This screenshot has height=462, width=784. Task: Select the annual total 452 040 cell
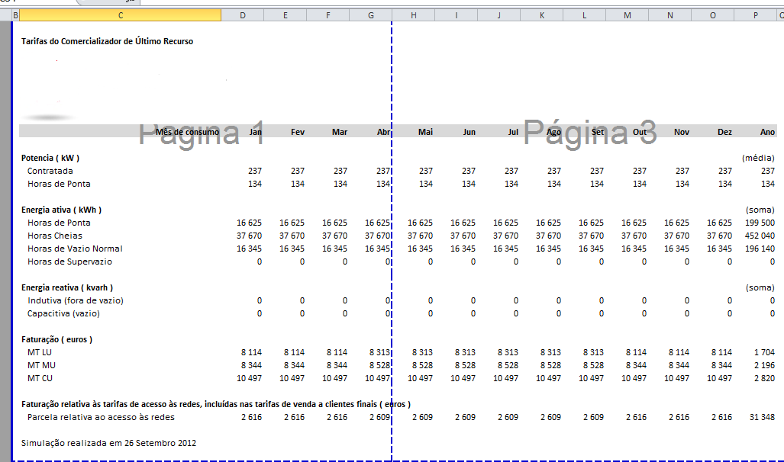pos(759,236)
